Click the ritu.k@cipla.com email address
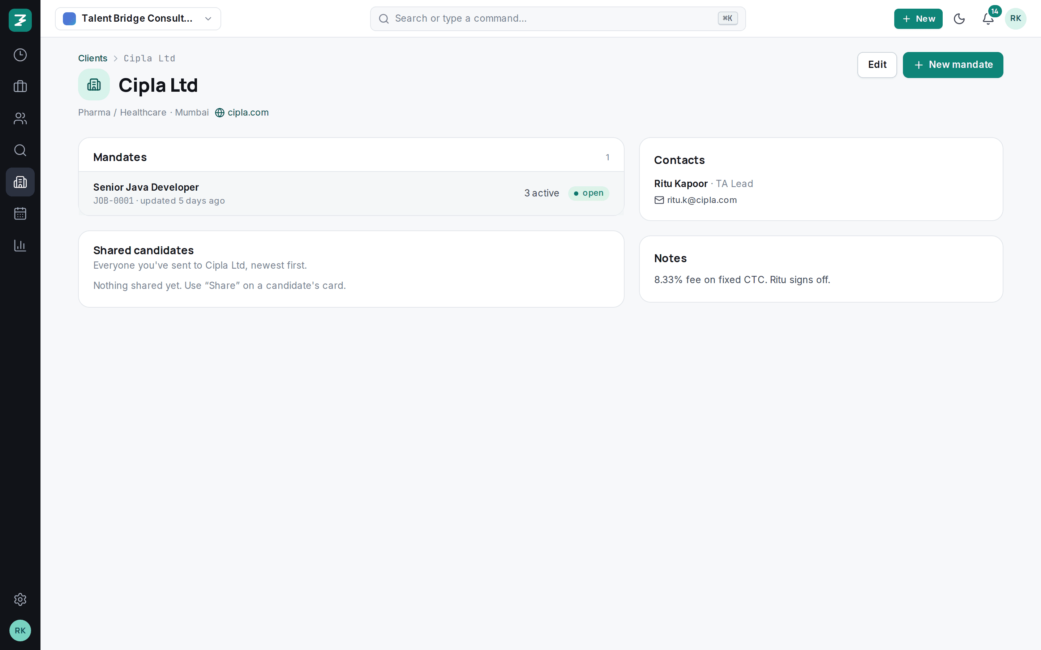The height and width of the screenshot is (650, 1041). (x=702, y=200)
